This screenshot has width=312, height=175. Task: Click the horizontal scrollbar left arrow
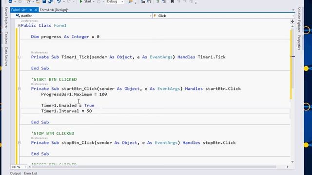pyautogui.click(x=30, y=167)
